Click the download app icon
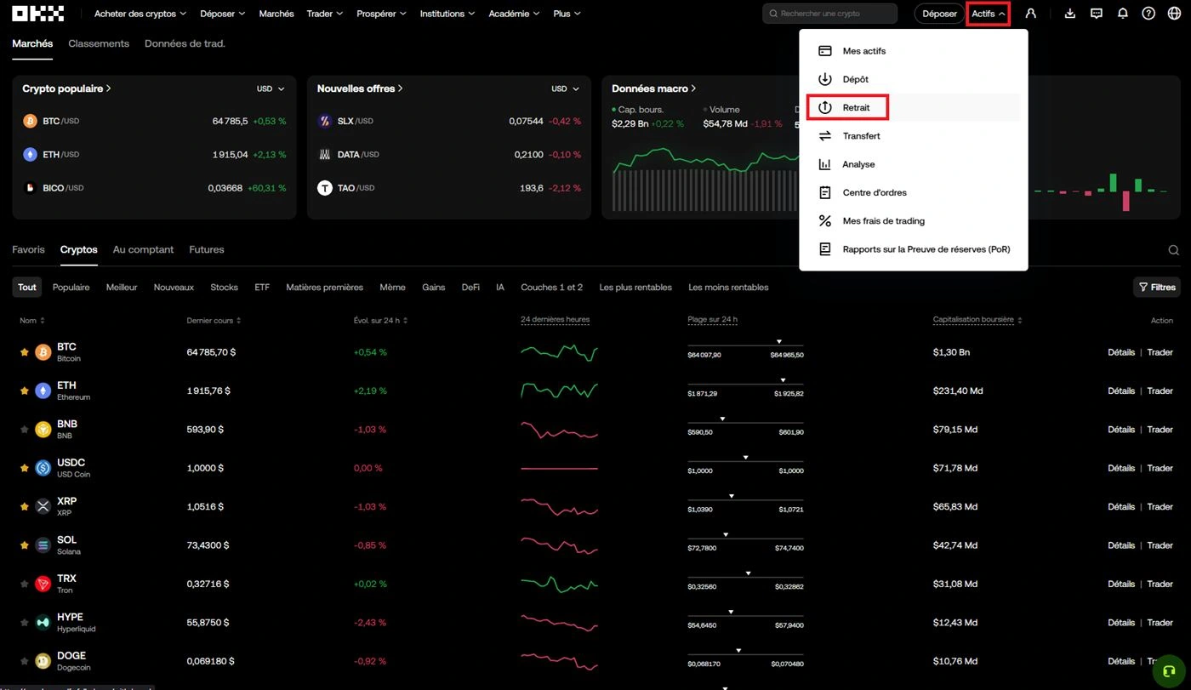 pyautogui.click(x=1070, y=14)
